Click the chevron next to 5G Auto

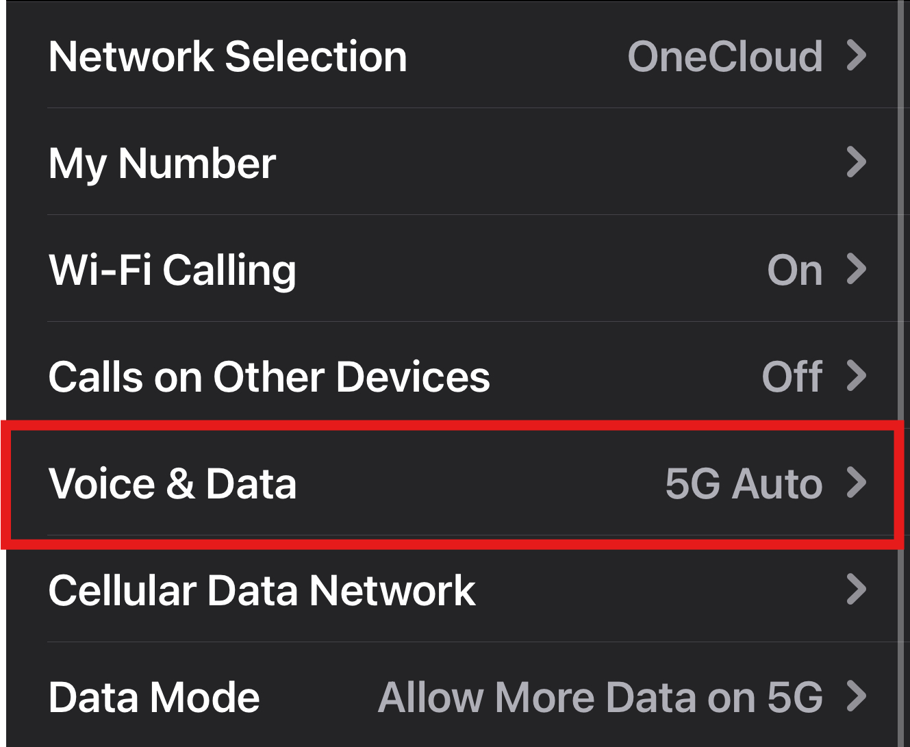(857, 483)
